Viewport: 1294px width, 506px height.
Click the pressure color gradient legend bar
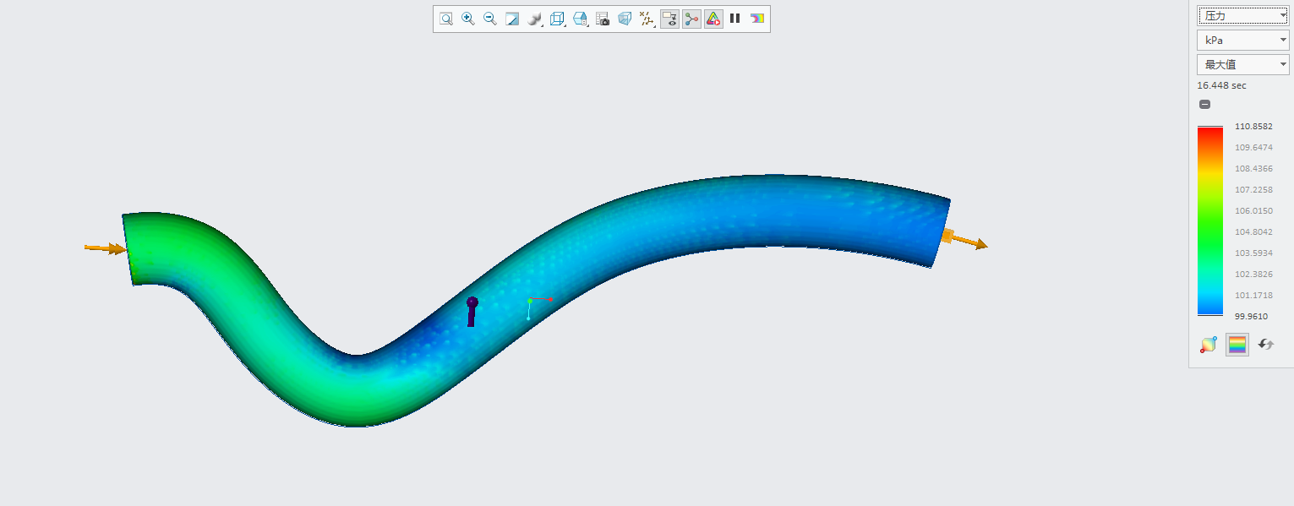1209,221
